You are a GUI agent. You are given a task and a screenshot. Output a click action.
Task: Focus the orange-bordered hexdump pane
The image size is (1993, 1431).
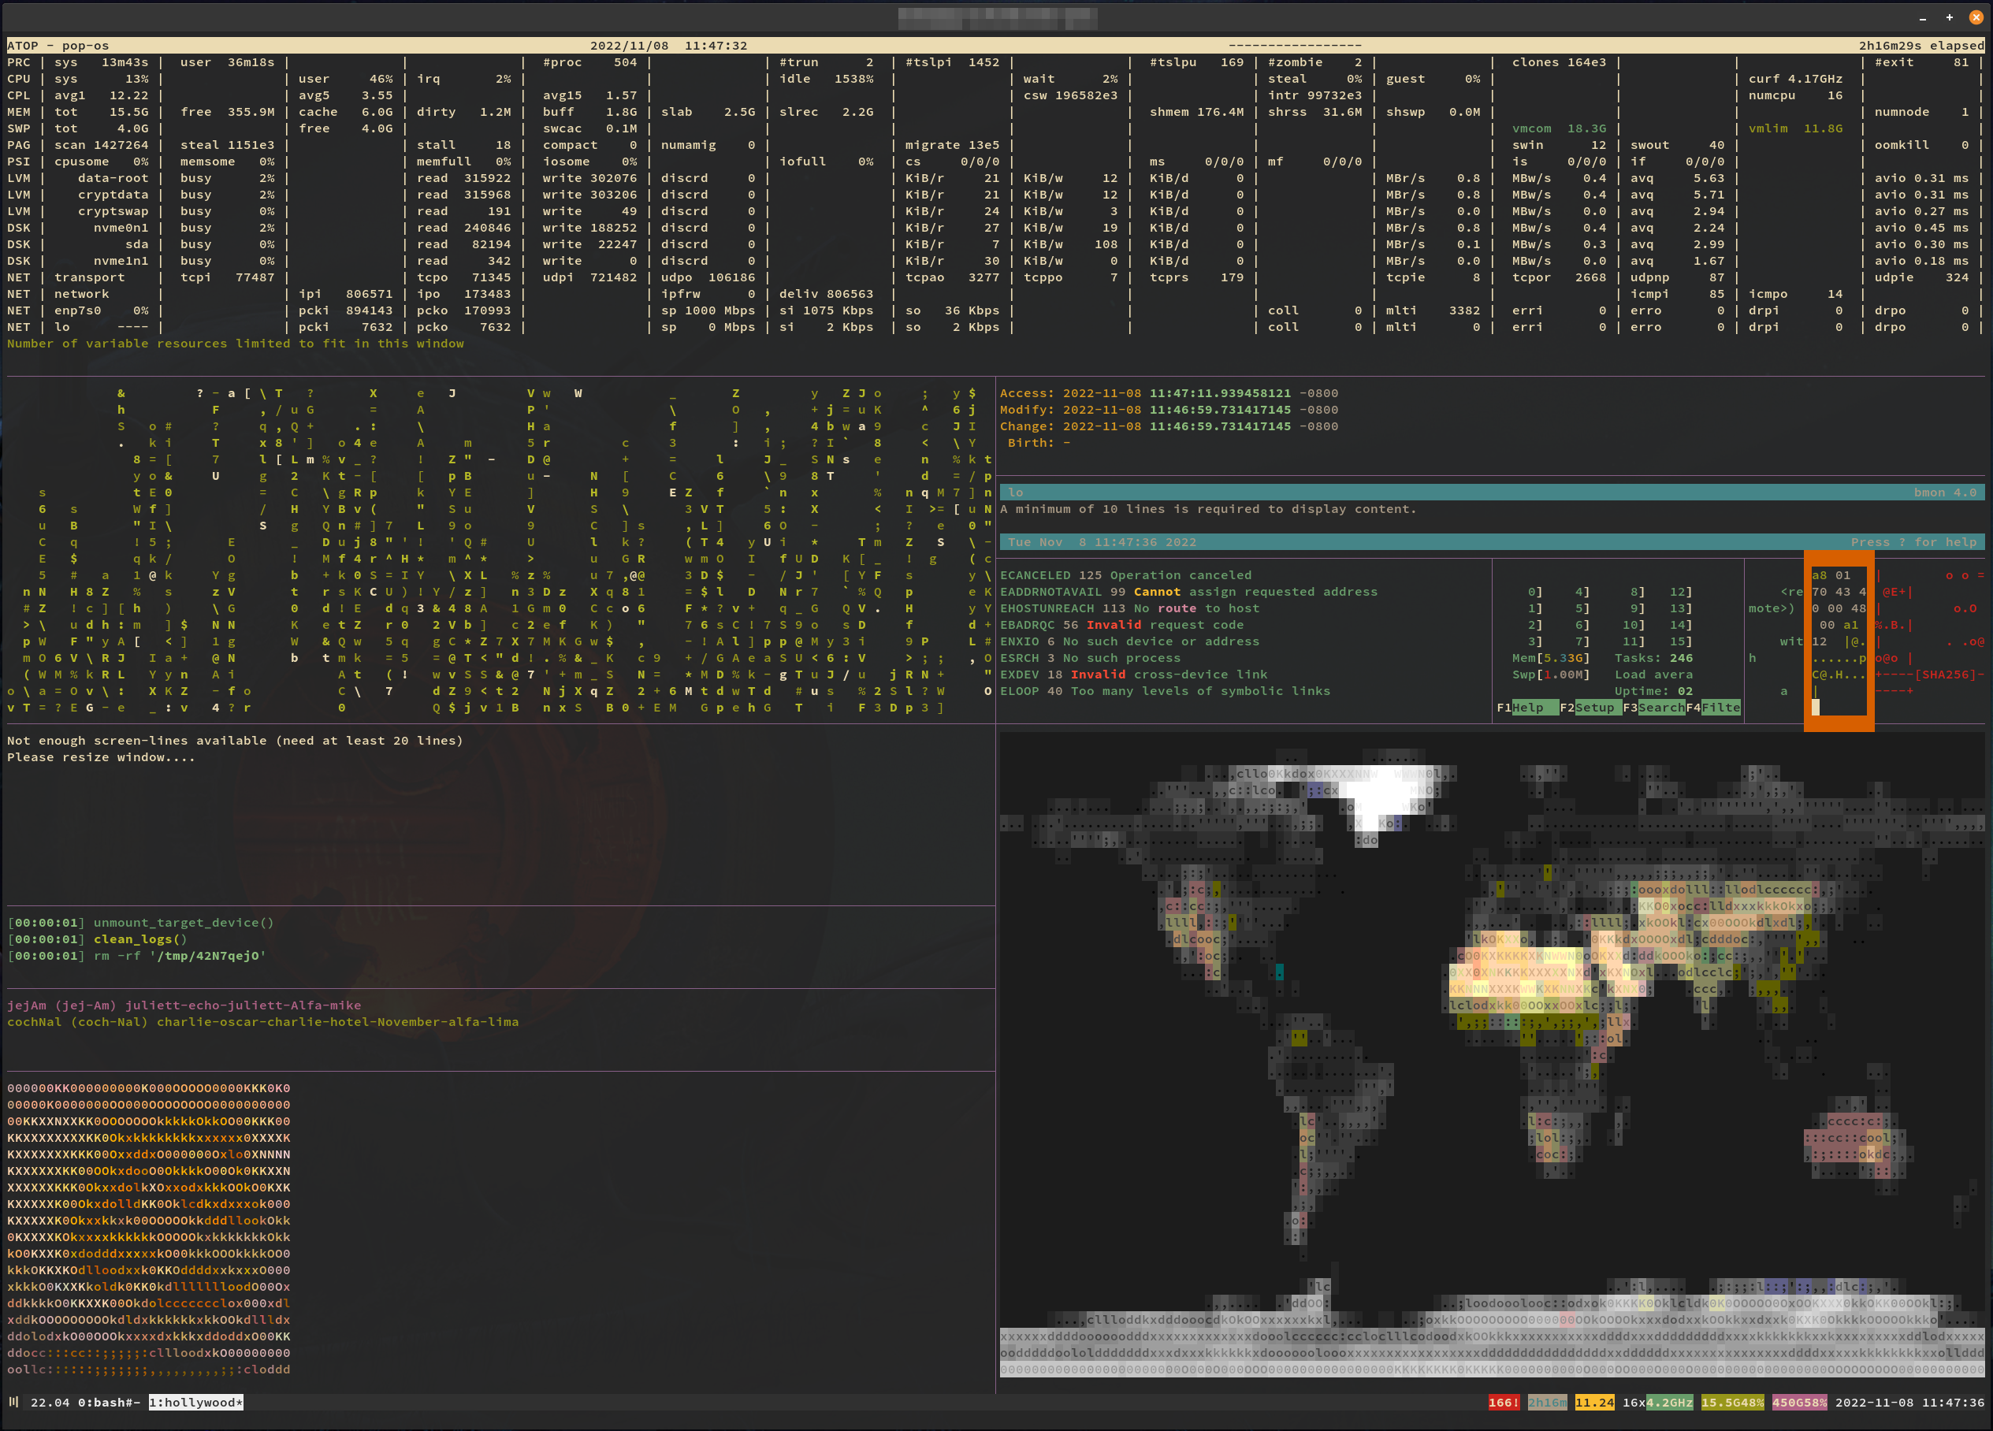pyautogui.click(x=1839, y=641)
